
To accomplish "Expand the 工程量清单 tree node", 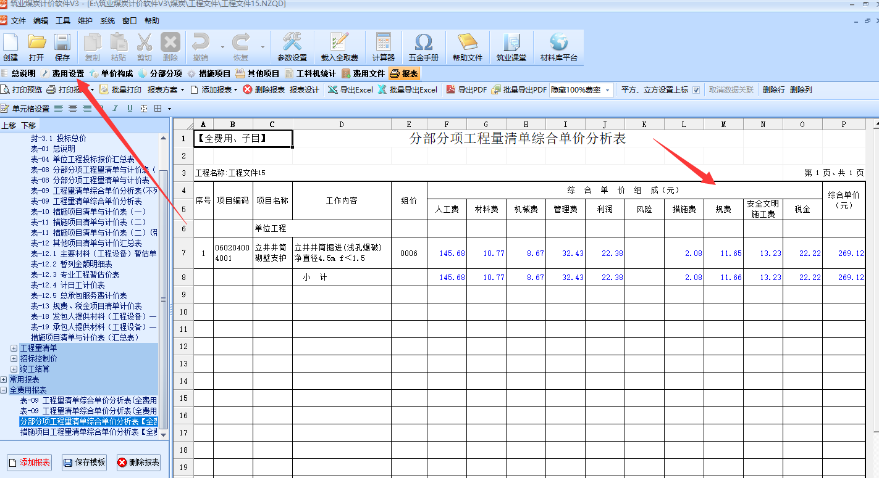I will pyautogui.click(x=14, y=348).
